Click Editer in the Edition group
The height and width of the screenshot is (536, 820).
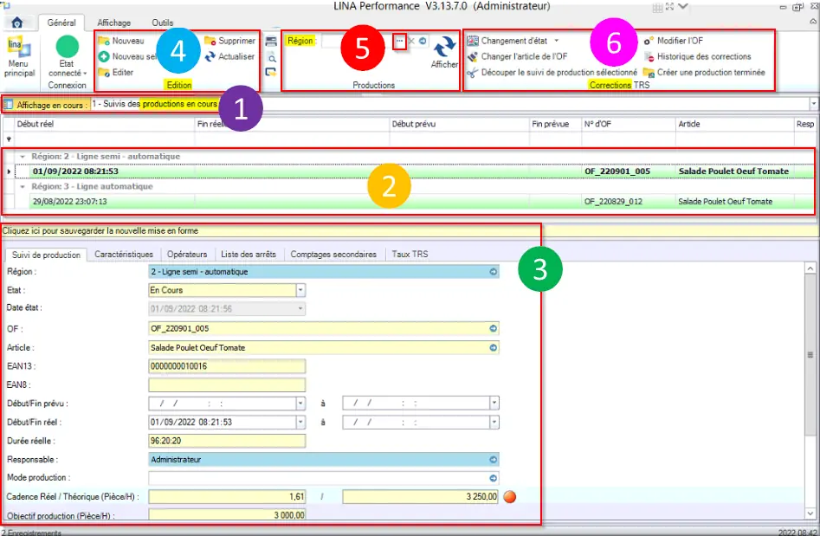point(115,72)
